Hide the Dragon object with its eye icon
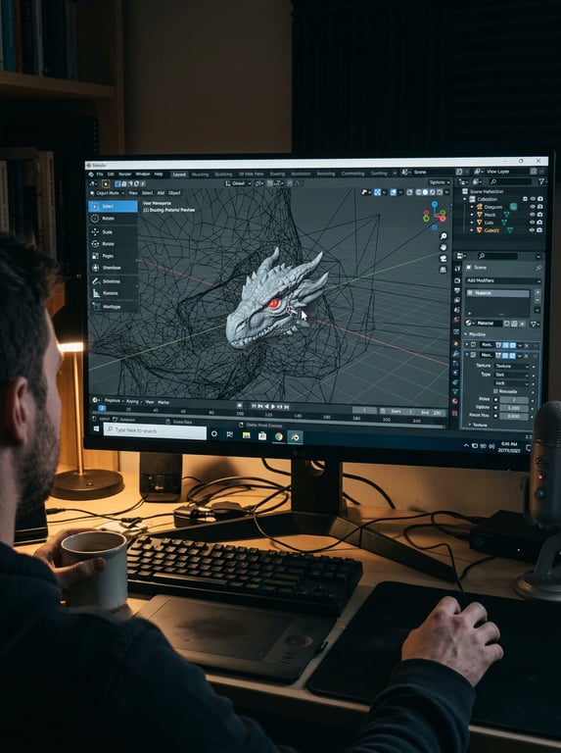The image size is (561, 753). [x=533, y=207]
